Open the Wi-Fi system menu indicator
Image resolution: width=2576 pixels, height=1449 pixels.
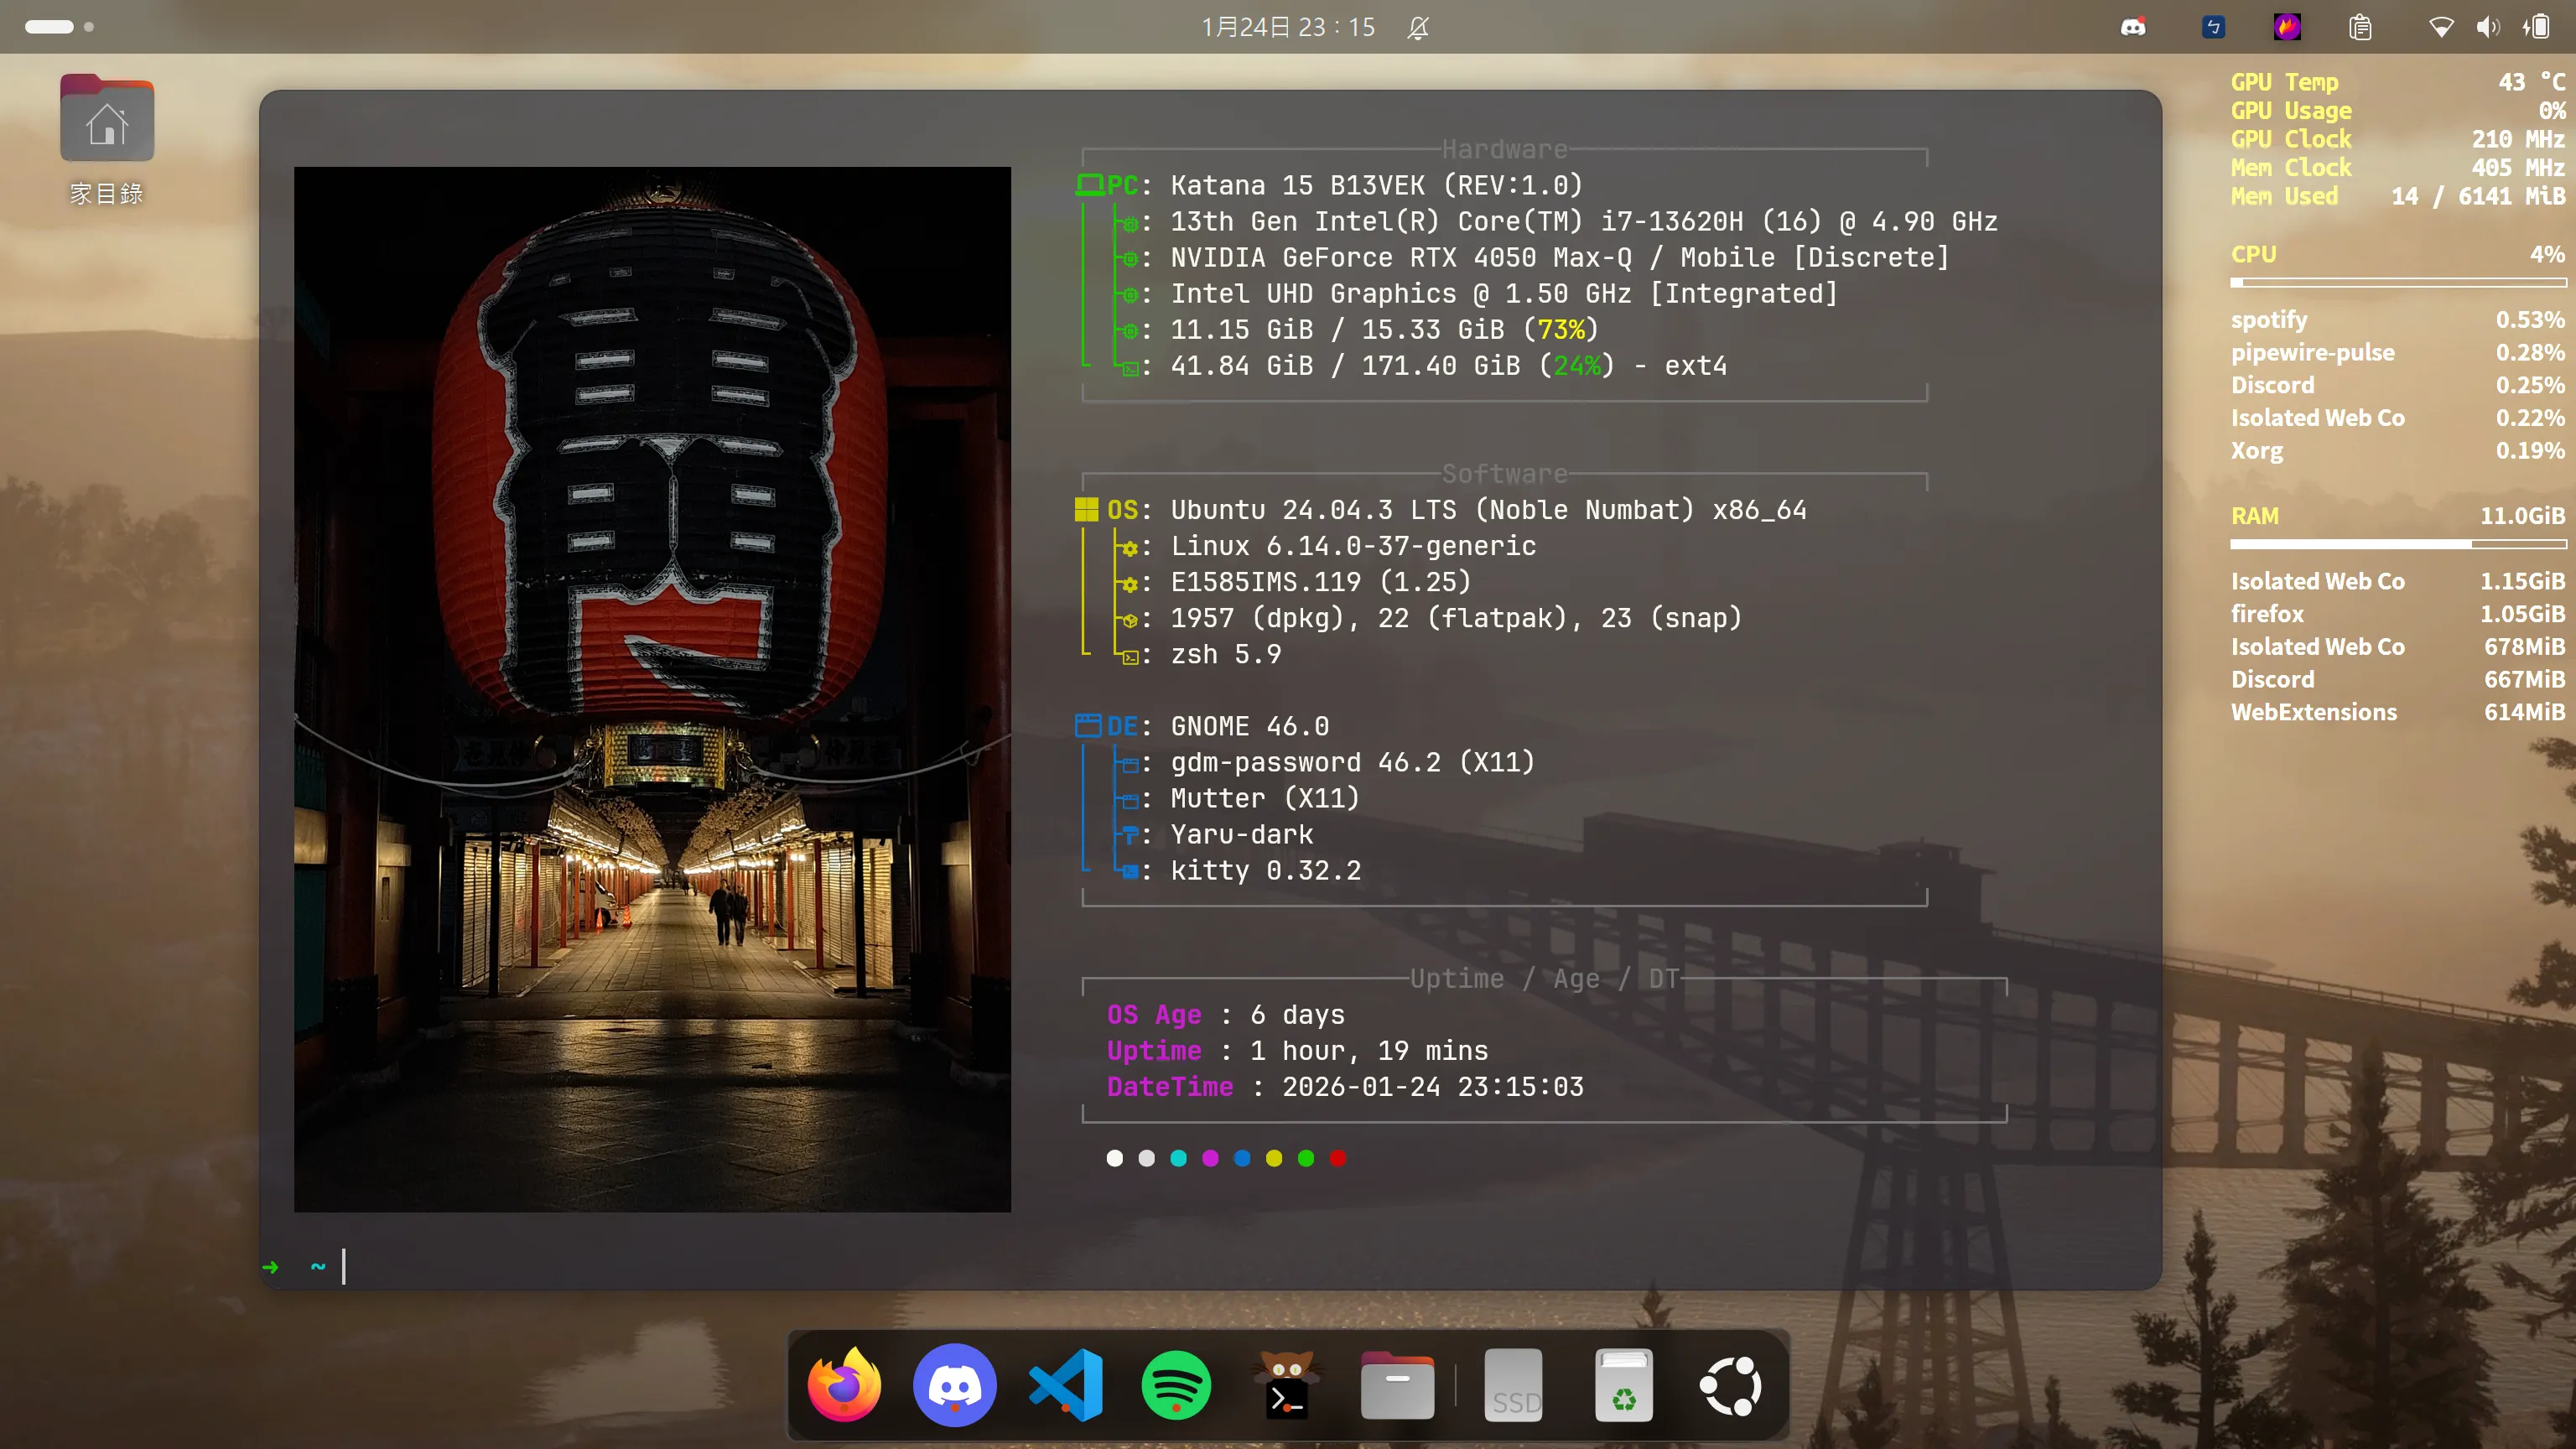(x=2440, y=27)
